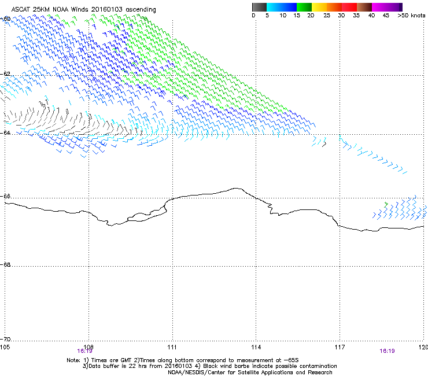Click the longitude label '105' at the bottom left

tap(5, 347)
